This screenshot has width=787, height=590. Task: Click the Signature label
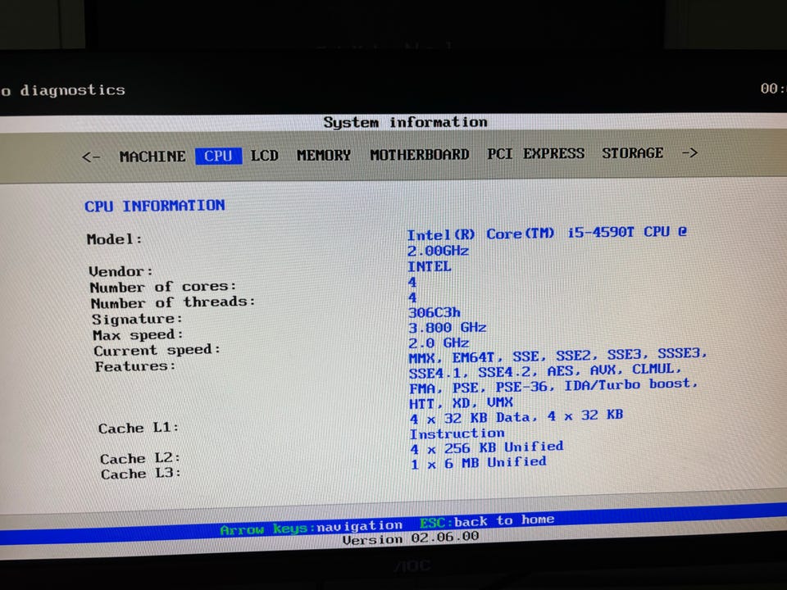[137, 319]
